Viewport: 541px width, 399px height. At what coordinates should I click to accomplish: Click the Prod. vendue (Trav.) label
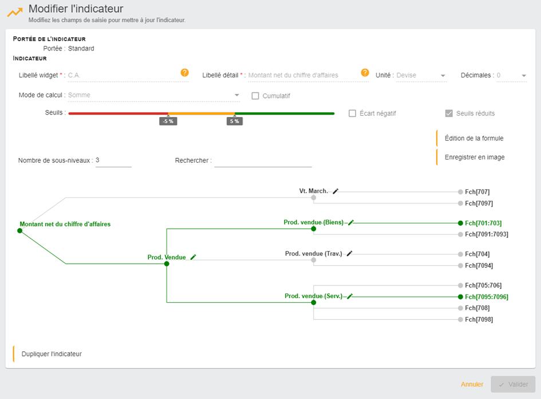314,253
